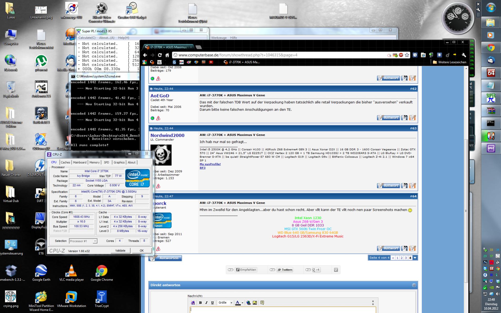The height and width of the screenshot is (313, 501).
Task: Quote post #62 with quote icon
Action: (x=404, y=118)
